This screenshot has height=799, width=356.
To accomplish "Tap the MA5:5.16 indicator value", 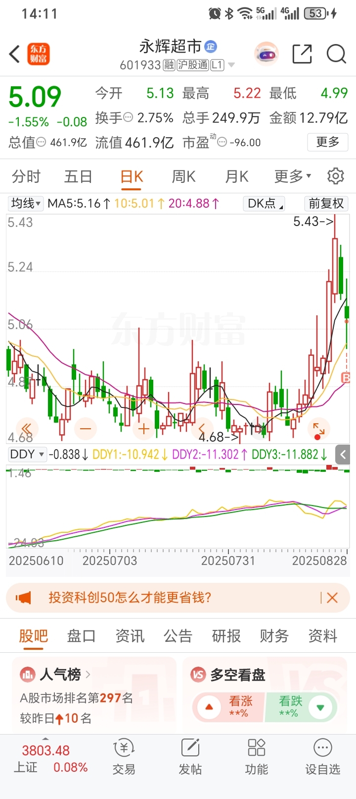I will pyautogui.click(x=79, y=203).
